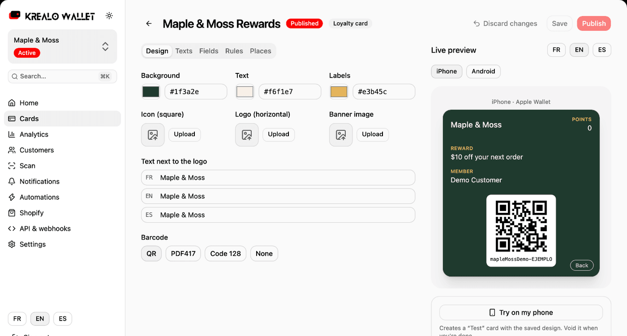Switch to the Design tab
Image resolution: width=627 pixels, height=336 pixels.
coord(157,51)
